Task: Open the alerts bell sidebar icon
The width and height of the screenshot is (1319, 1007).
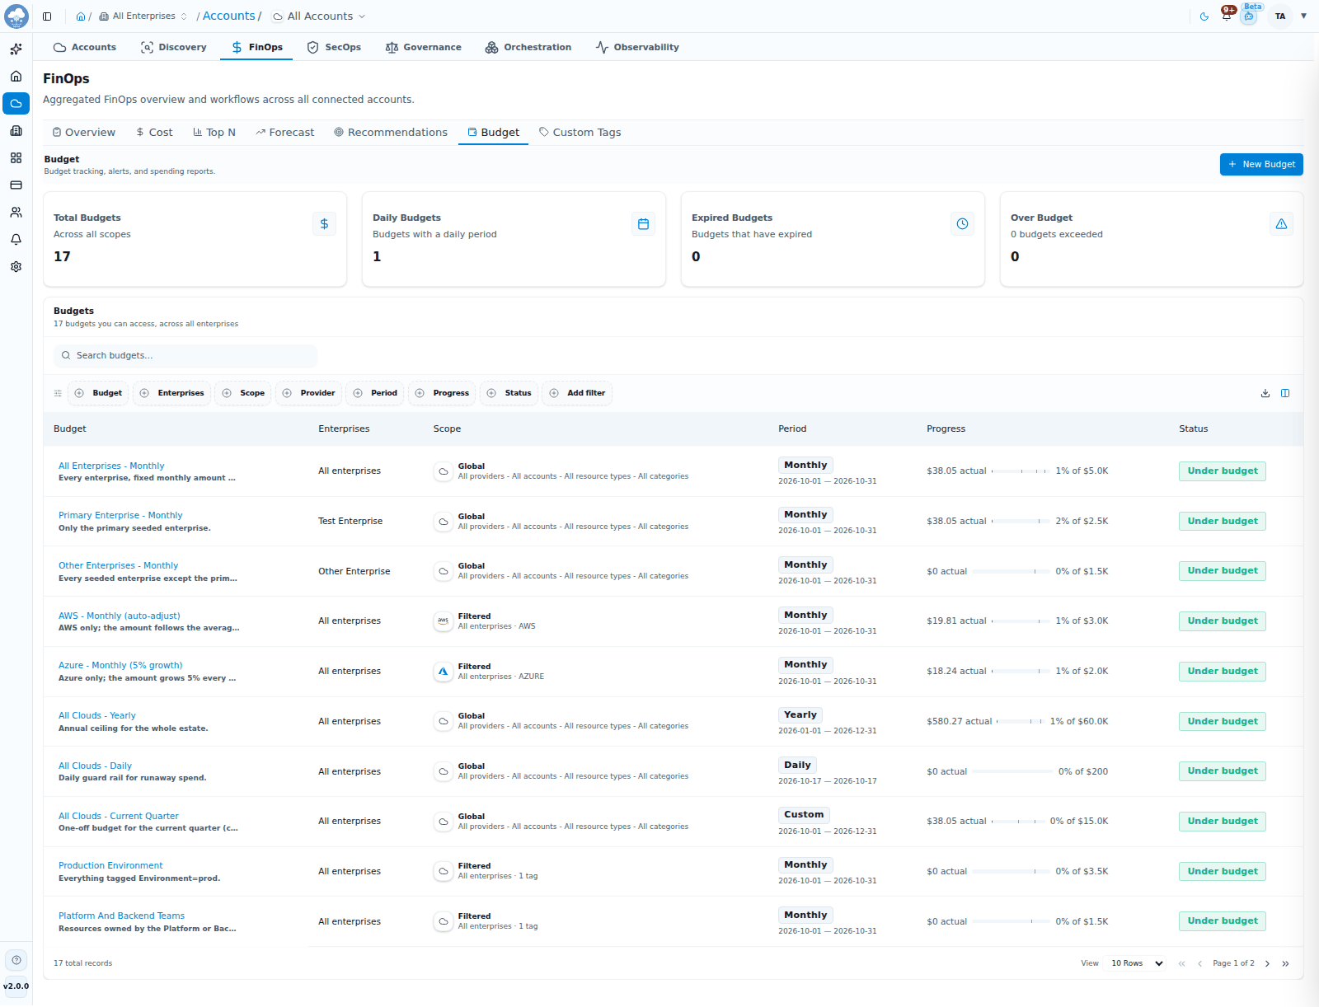Action: point(16,240)
